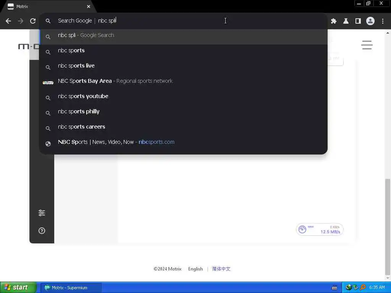Open the Windows start menu

click(18, 288)
